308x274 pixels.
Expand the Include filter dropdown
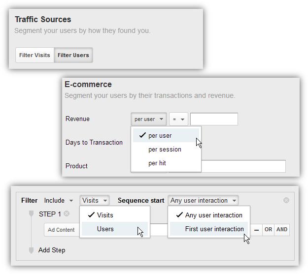tap(59, 200)
